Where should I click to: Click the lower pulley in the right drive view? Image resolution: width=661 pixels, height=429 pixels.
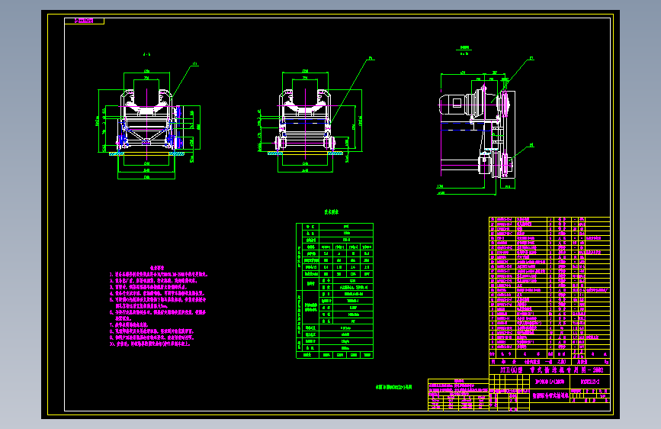tap(504, 165)
